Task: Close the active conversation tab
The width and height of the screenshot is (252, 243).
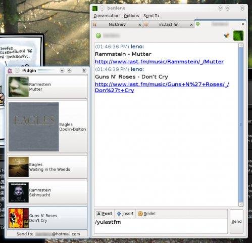Action: (x=243, y=24)
